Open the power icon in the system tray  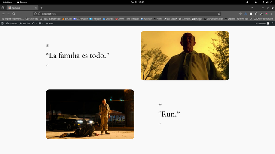(x=271, y=2)
